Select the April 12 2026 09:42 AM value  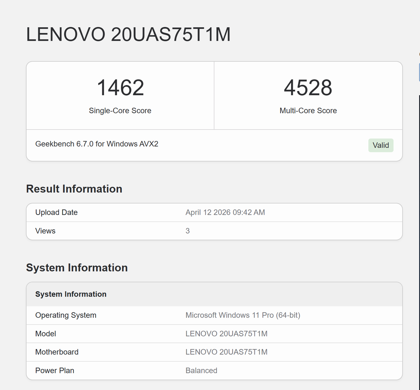[225, 212]
